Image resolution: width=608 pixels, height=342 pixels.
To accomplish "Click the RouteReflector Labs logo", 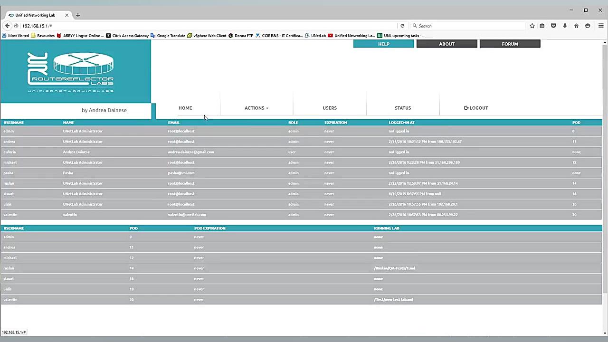I will tap(71, 72).
